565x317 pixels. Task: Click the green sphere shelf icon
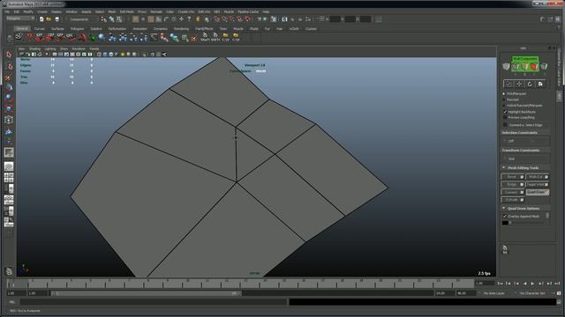click(x=93, y=37)
